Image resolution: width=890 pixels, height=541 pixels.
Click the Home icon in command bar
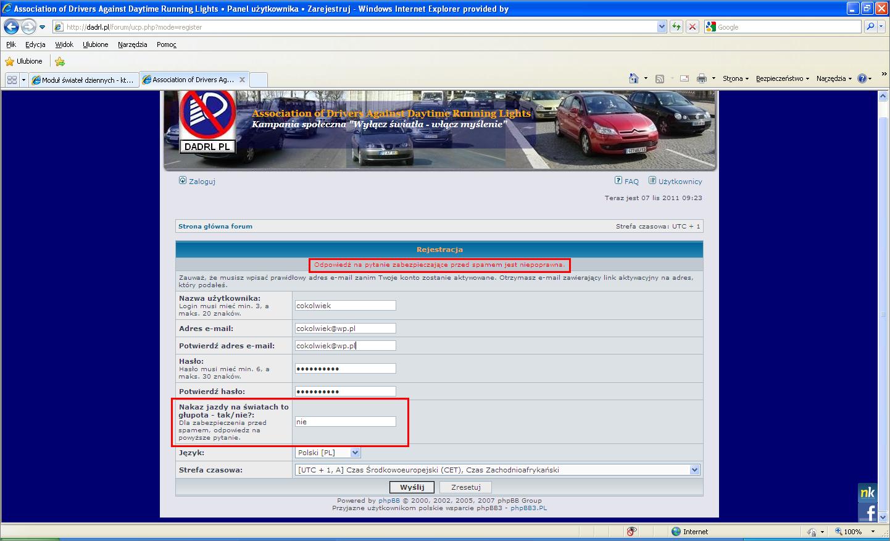click(x=633, y=78)
